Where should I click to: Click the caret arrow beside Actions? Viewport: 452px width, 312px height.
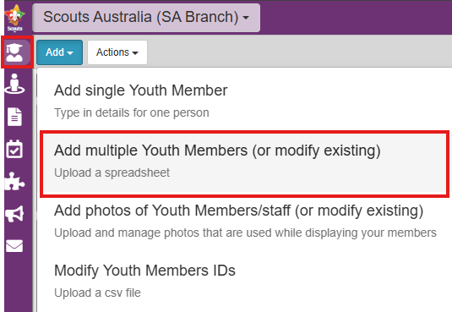click(135, 53)
